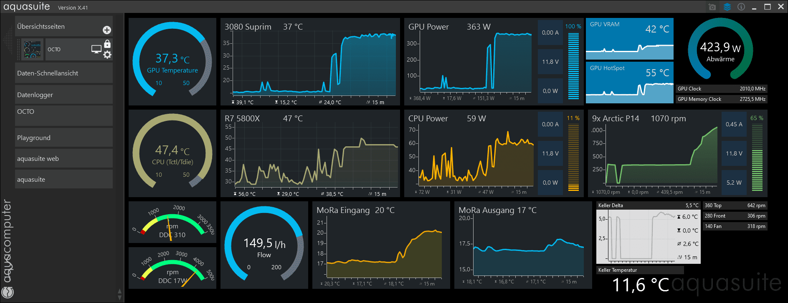Click the GPU VRAM 42 °C tile
This screenshot has height=303, width=788.
tap(630, 39)
